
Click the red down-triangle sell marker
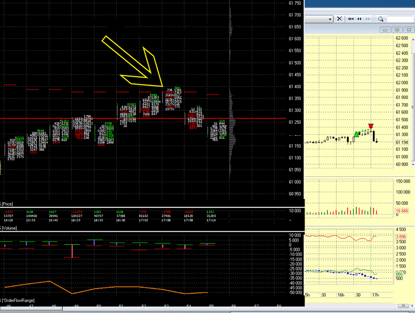pyautogui.click(x=371, y=126)
